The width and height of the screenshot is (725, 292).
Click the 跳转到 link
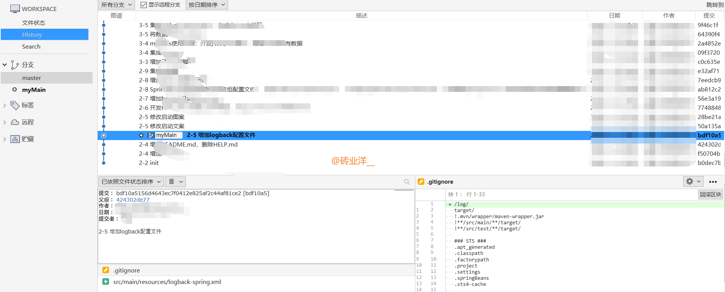715,5
